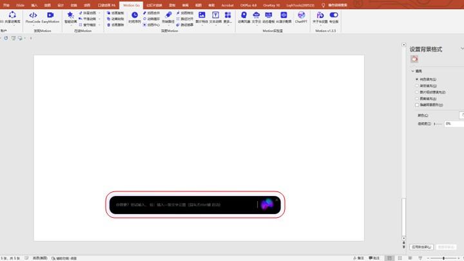The width and height of the screenshot is (464, 261).
Task: Click the undo icon in quick access bar
Action: (x=6, y=38)
